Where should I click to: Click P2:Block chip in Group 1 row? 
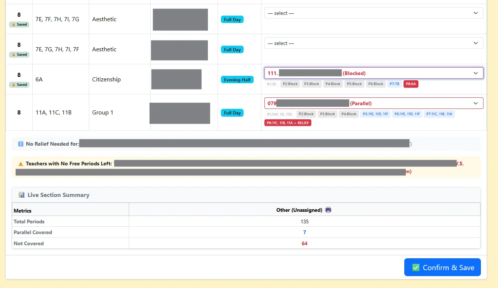[x=306, y=114]
